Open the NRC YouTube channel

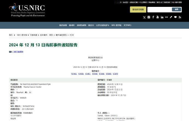157,17
